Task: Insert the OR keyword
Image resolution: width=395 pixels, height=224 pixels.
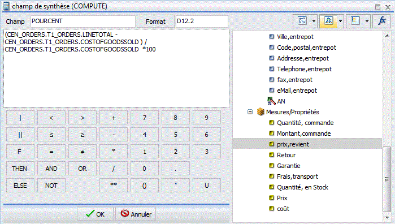Action: [x=83, y=168]
